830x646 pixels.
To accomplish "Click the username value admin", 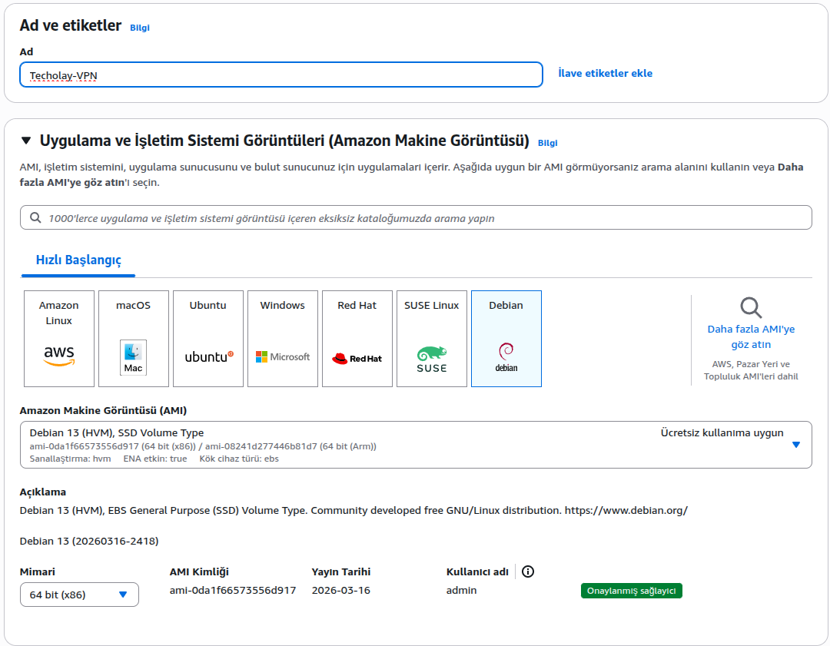I will 462,590.
